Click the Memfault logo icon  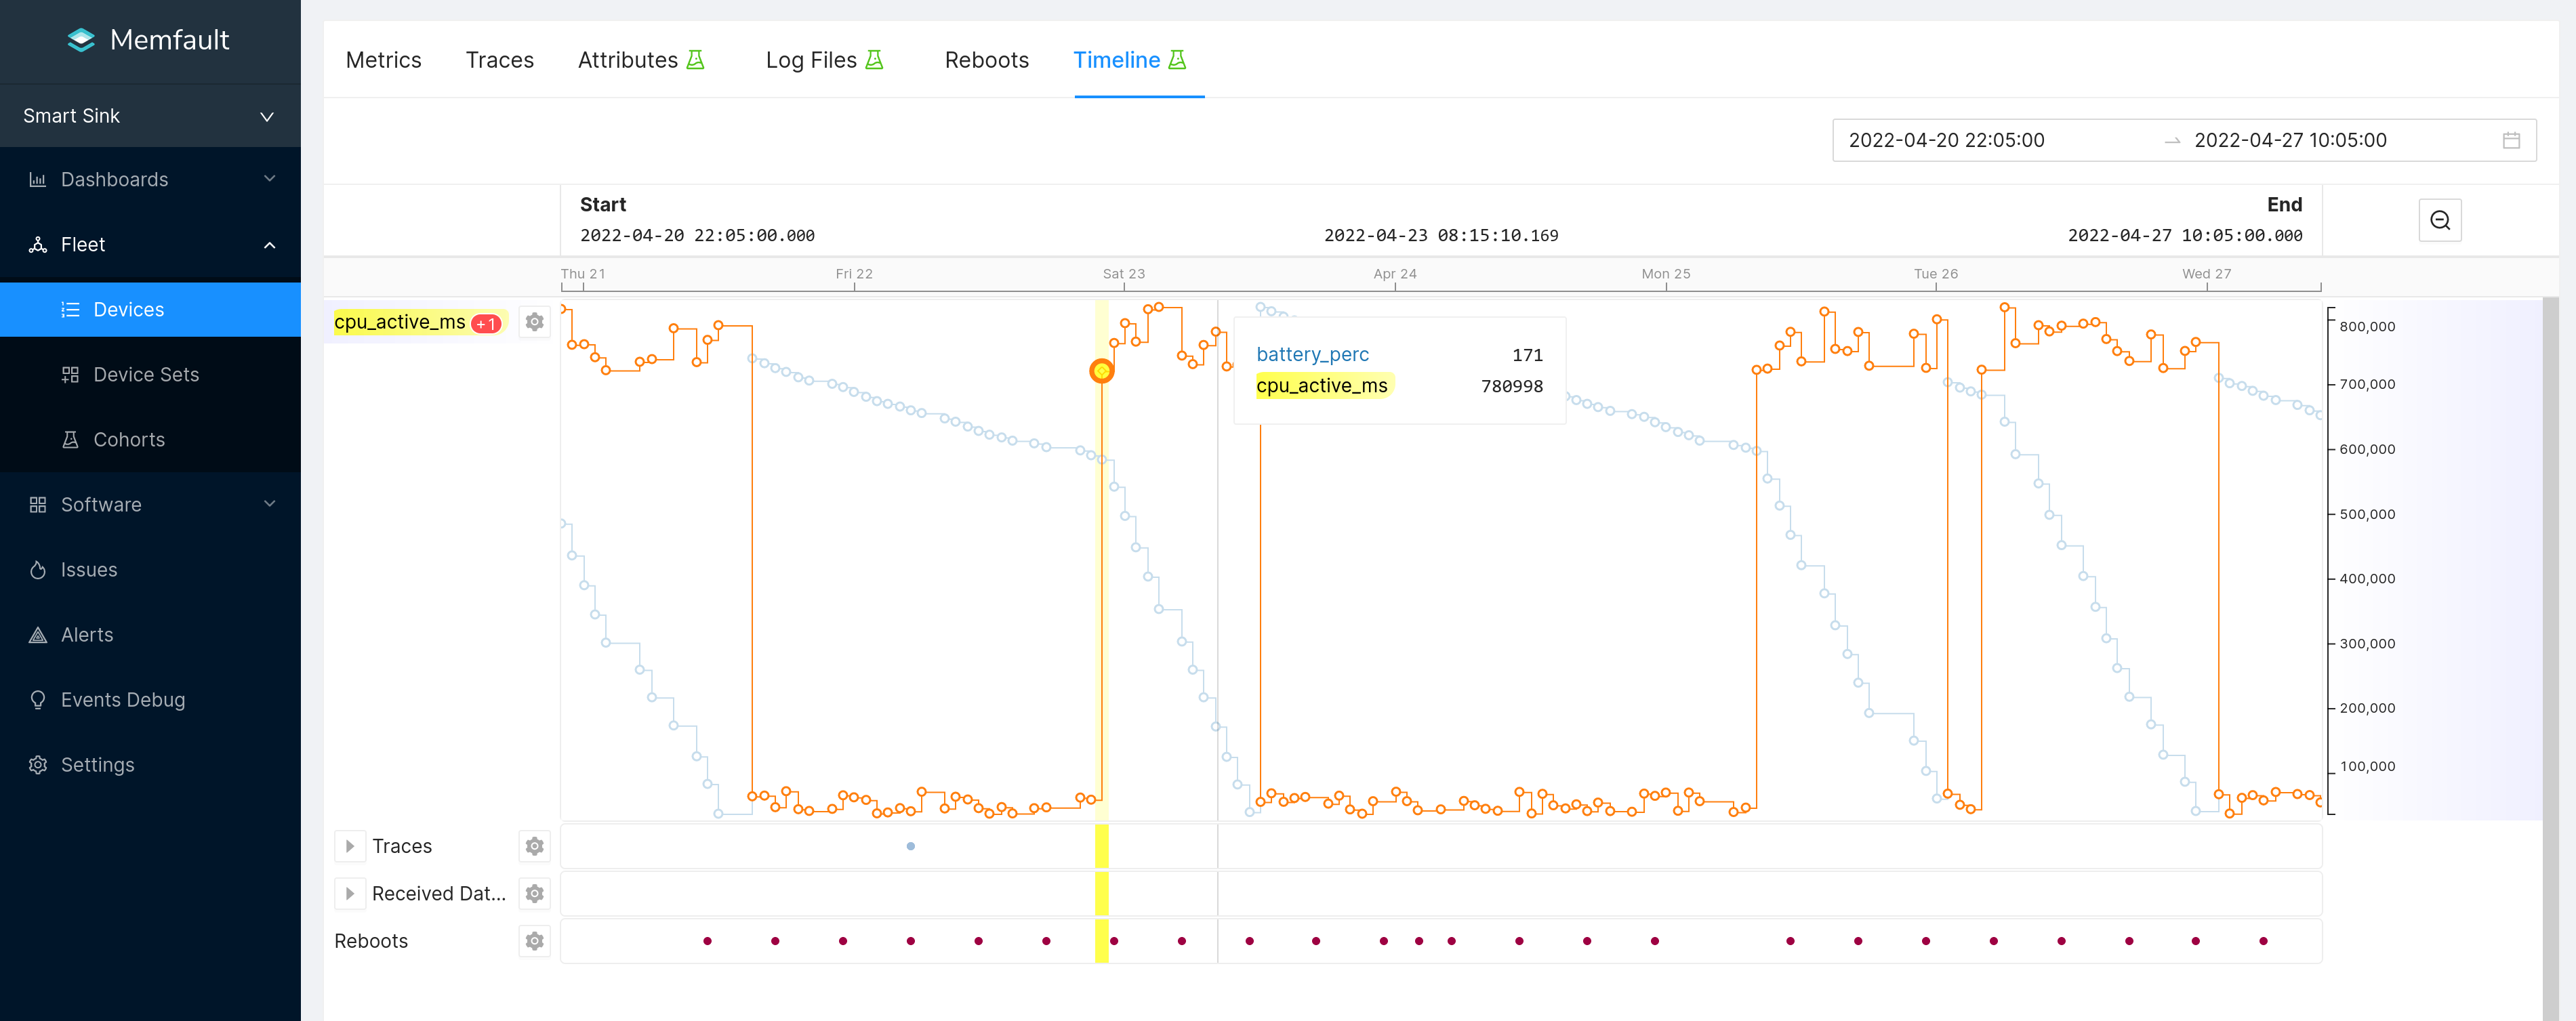[81, 40]
